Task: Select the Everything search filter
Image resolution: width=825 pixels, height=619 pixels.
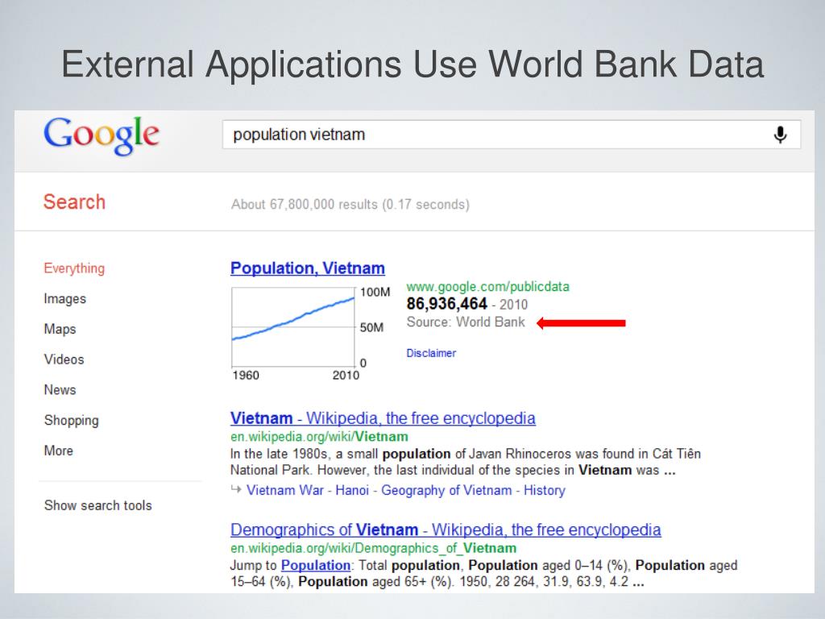Action: 74,268
